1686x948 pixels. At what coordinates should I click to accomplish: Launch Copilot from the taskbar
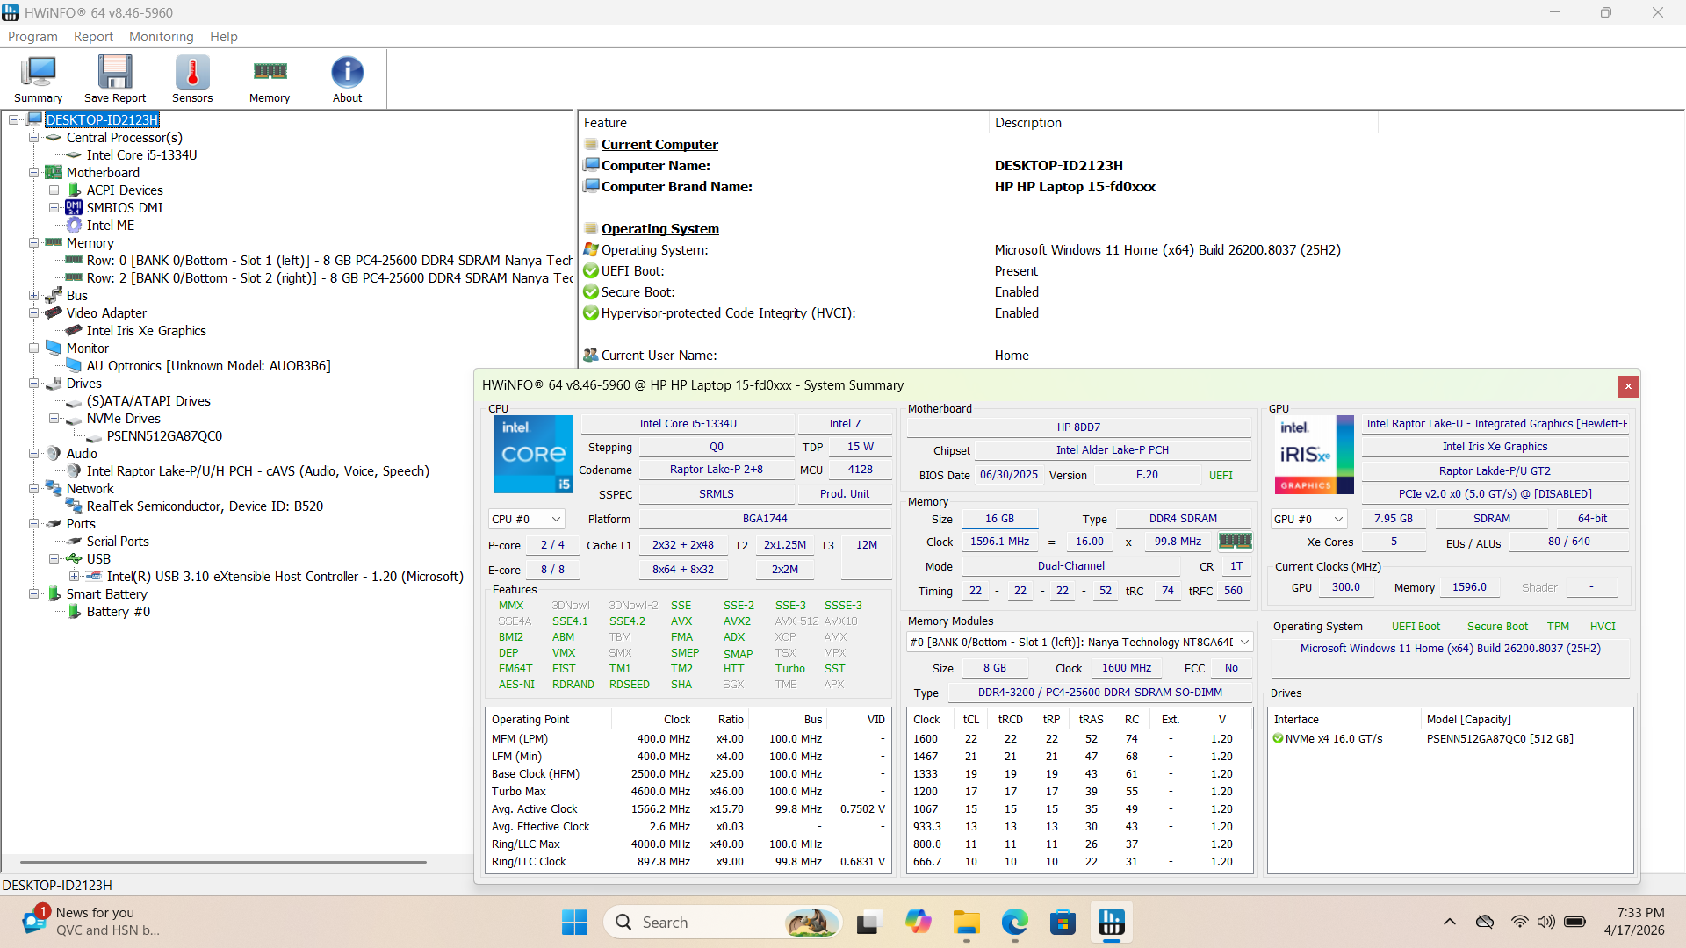tap(918, 923)
